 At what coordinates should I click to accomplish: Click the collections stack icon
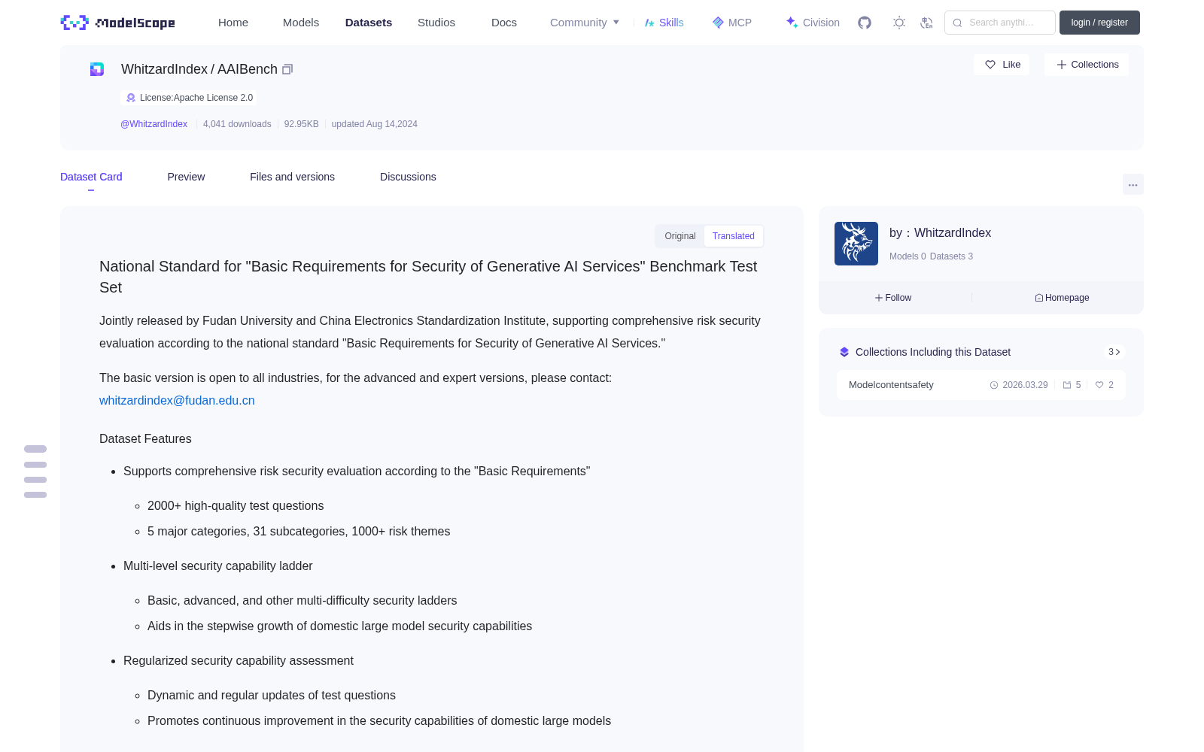pos(844,352)
